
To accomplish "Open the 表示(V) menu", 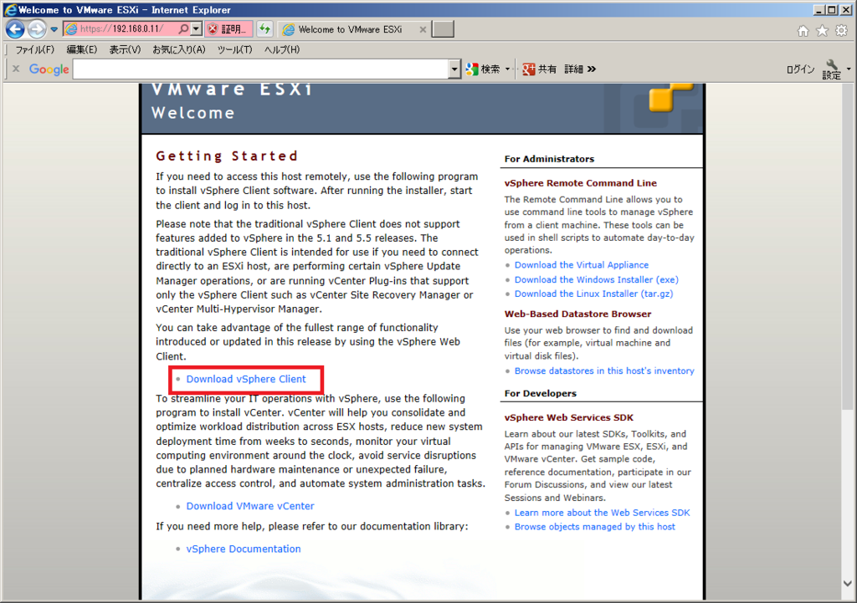I will point(125,49).
